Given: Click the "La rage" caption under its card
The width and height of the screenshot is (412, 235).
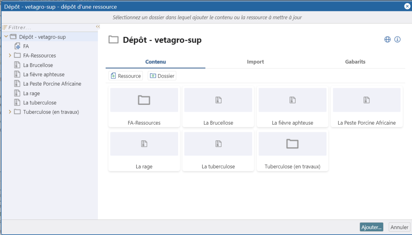Looking at the screenshot, I should 144,167.
